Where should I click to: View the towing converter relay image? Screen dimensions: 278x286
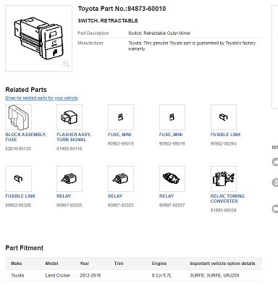click(224, 179)
